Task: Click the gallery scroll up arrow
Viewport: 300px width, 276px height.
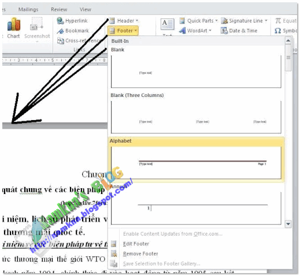Action: coord(288,40)
